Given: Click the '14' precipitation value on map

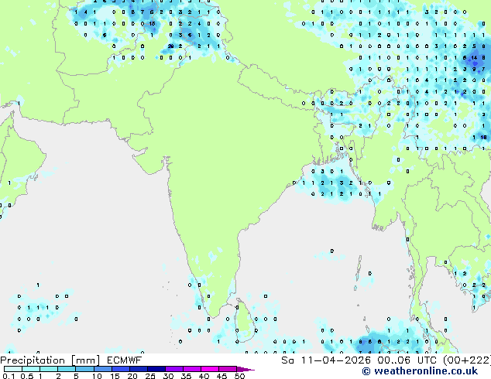Looking at the screenshot, I should [475, 57].
